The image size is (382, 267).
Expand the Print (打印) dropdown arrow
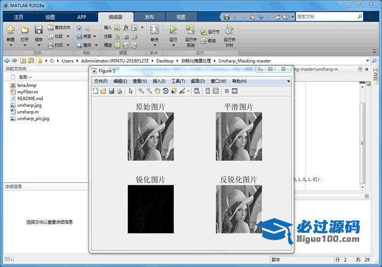pos(68,45)
